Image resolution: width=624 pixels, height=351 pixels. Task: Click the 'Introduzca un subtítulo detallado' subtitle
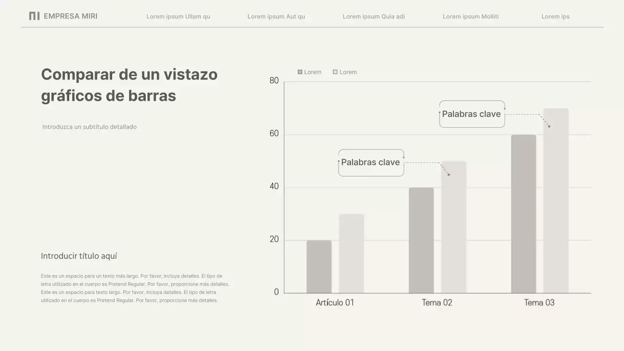click(89, 127)
